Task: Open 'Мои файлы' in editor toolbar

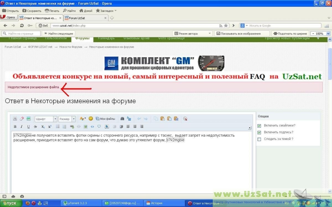Action: coord(105,119)
